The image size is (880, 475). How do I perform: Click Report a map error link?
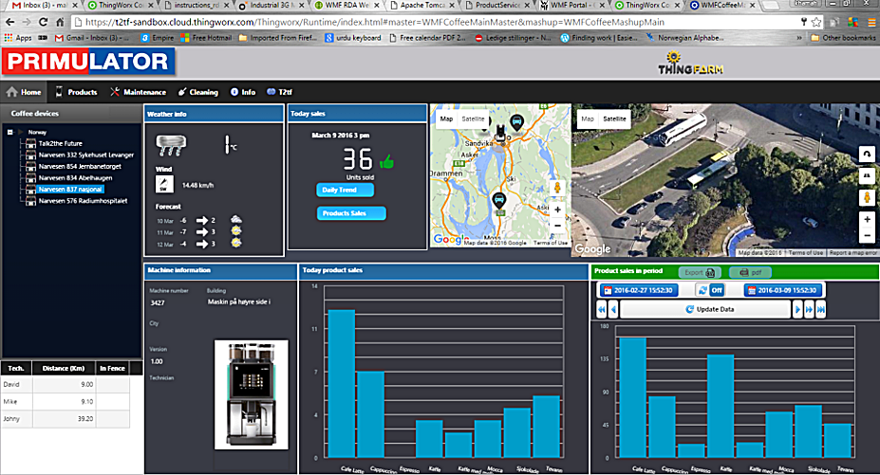[x=853, y=253]
